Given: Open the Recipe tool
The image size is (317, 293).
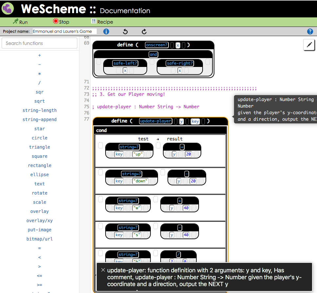Looking at the screenshot, I should pyautogui.click(x=102, y=22).
